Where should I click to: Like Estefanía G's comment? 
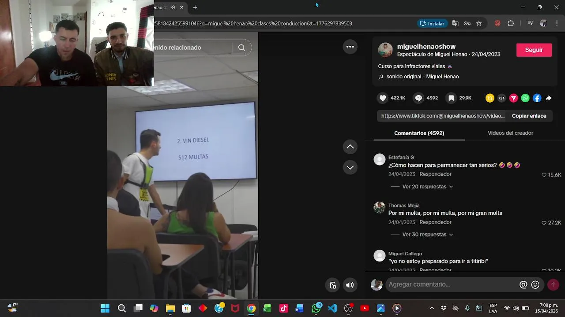click(x=544, y=175)
